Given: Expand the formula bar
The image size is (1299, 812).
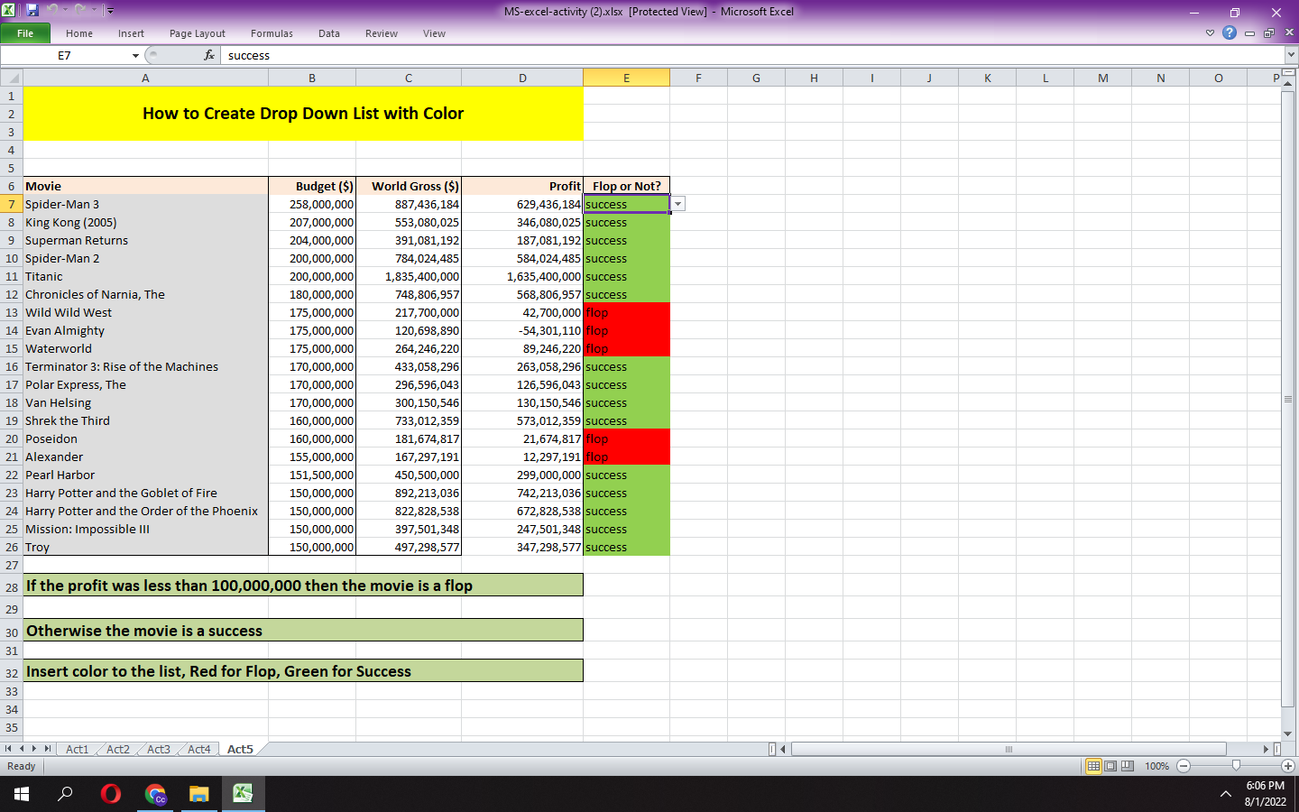Looking at the screenshot, I should 1290,56.
